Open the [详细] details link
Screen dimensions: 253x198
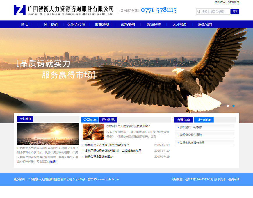pyautogui.click(x=53, y=162)
